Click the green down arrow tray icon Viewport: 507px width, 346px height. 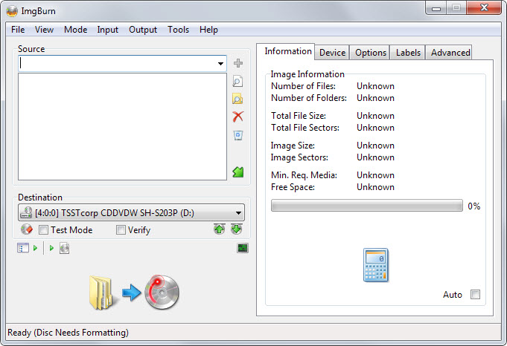(x=236, y=229)
